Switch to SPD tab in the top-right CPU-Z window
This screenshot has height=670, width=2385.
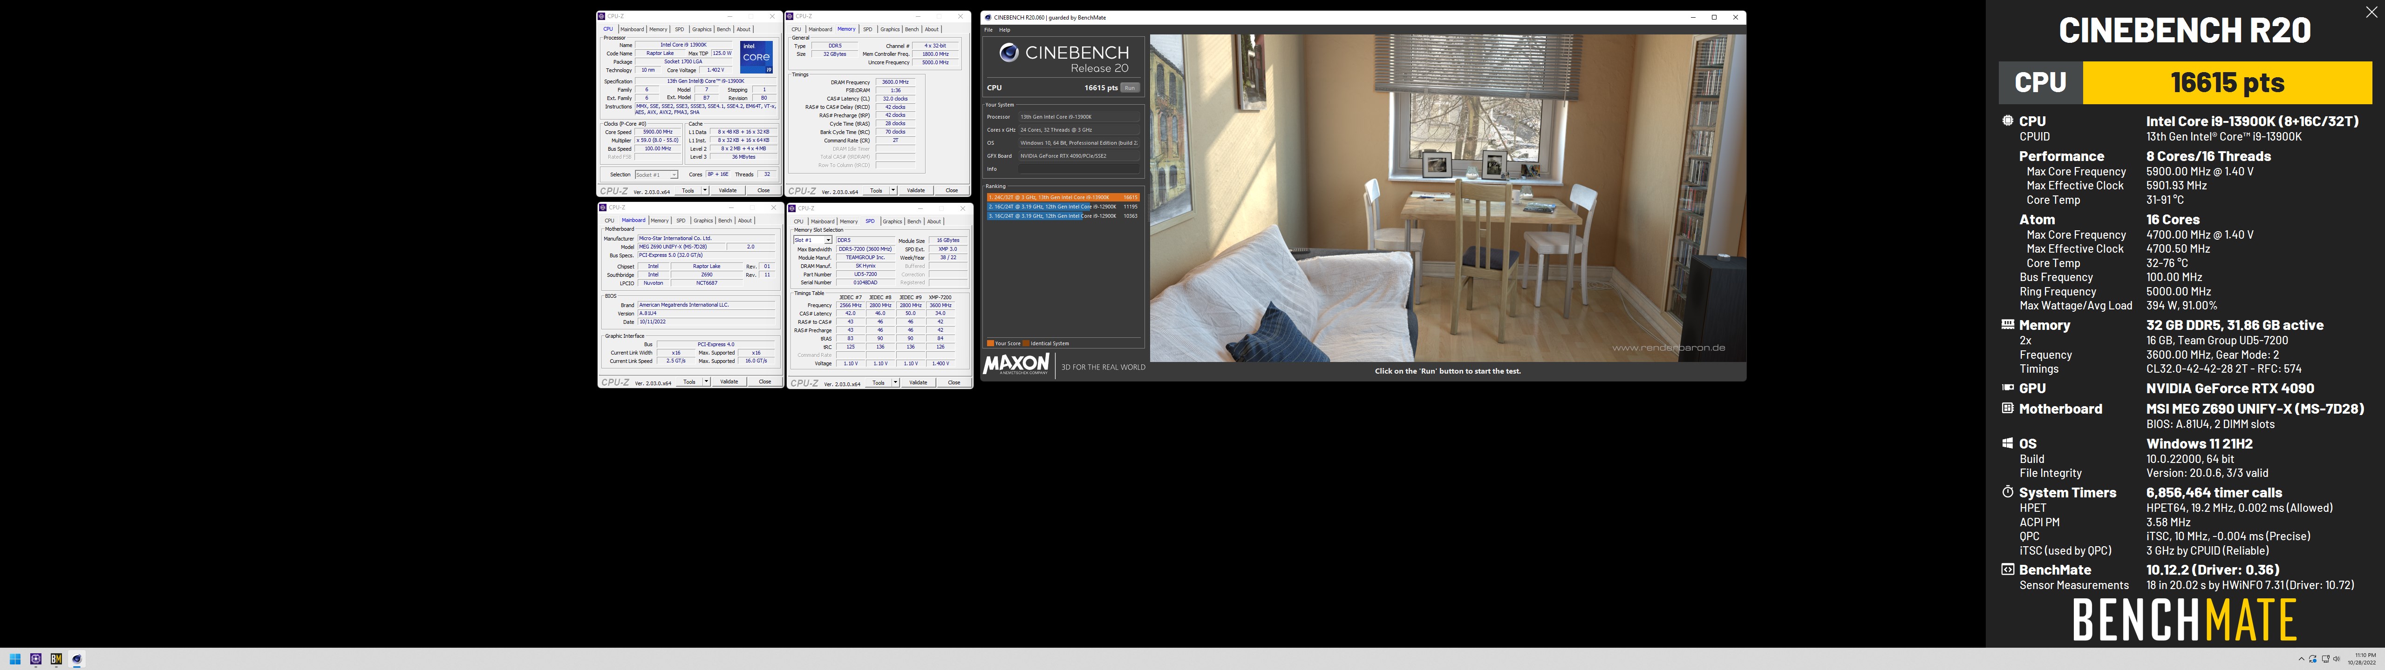pyautogui.click(x=867, y=30)
